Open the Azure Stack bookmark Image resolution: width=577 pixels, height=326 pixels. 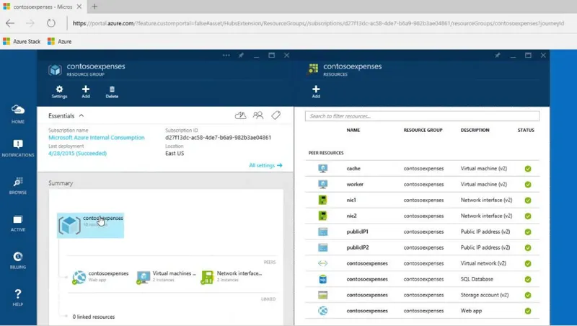tap(22, 42)
